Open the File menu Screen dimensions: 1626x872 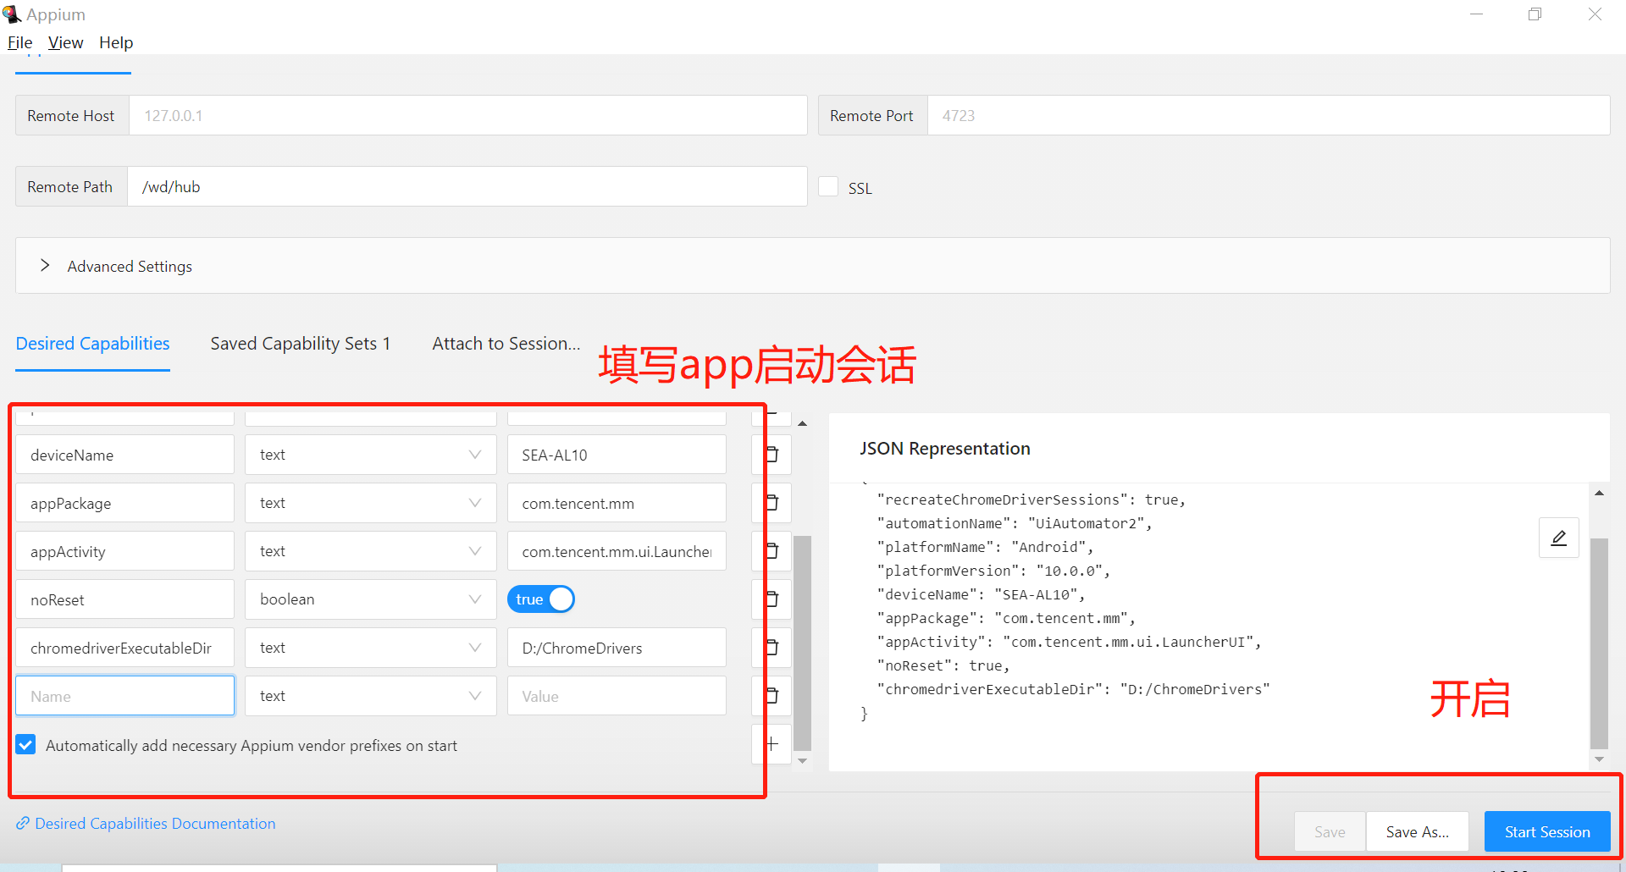click(19, 42)
